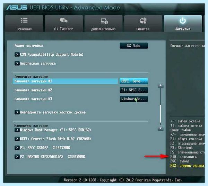This screenshot has width=208, height=186.
Task: Click the Ai Tweaker rocket icon
Action: coord(64,20)
